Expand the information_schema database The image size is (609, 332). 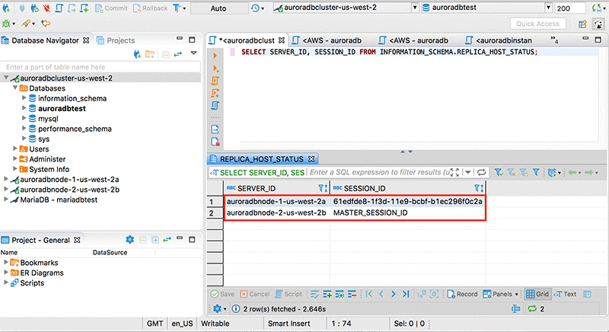(24, 98)
